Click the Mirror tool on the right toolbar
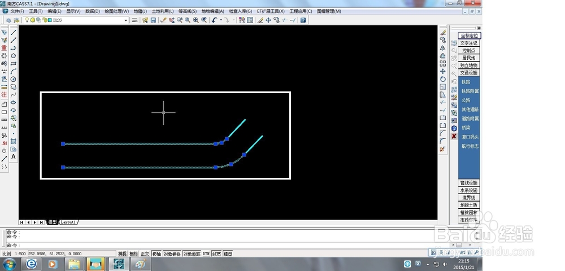 pyautogui.click(x=443, y=48)
